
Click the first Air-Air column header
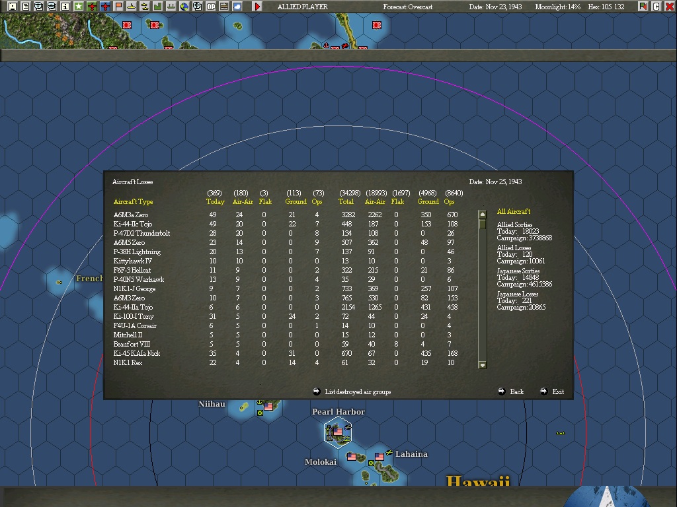242,201
